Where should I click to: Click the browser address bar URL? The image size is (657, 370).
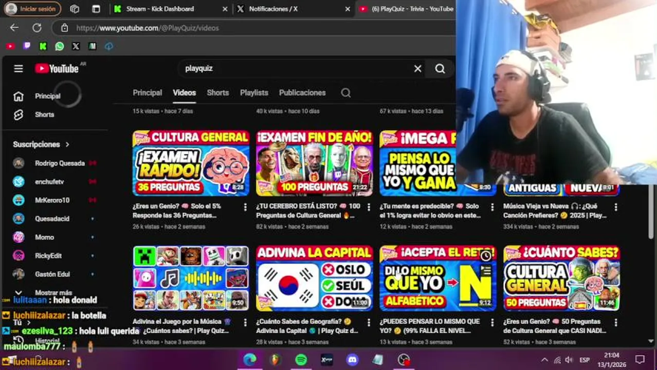(148, 28)
